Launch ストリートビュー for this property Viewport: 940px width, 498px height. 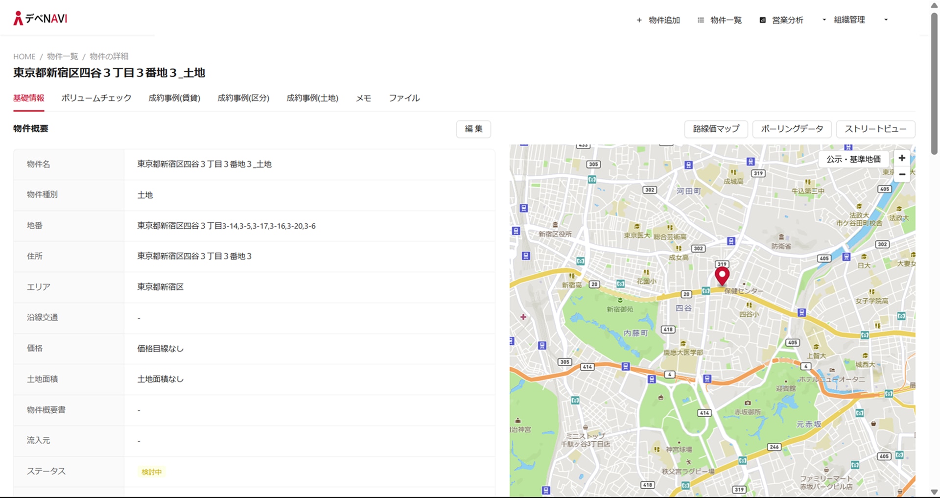click(x=875, y=129)
